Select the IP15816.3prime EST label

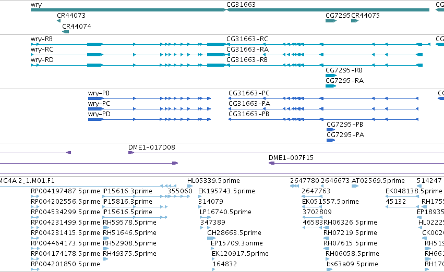pyautogui.click(x=127, y=202)
